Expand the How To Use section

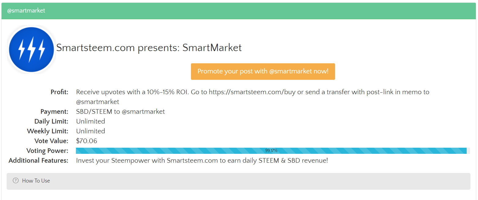tap(238, 181)
